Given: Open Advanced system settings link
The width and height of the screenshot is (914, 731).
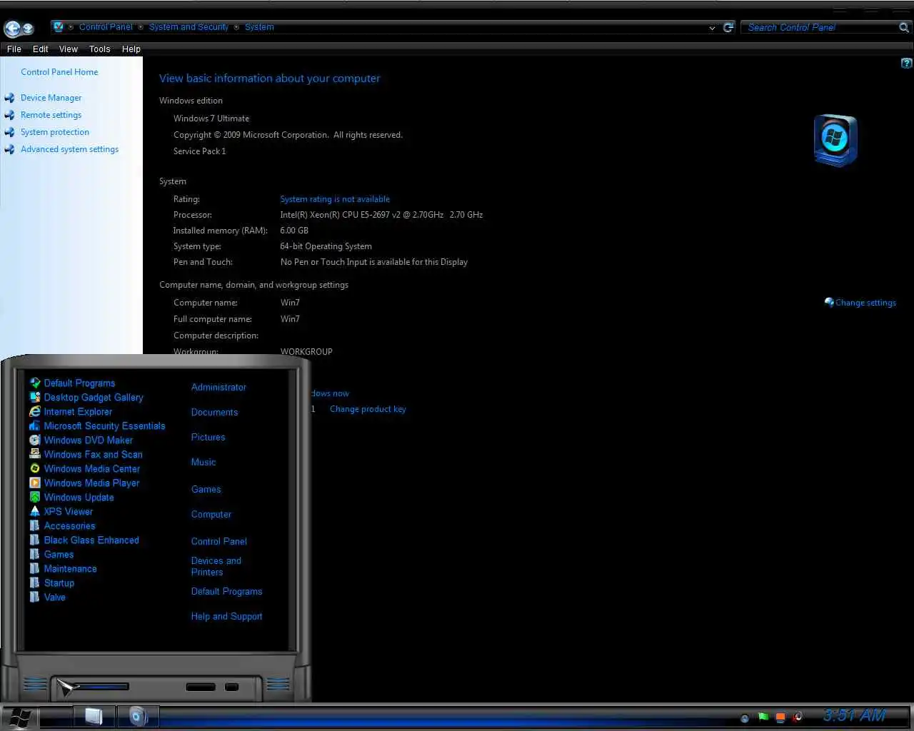Looking at the screenshot, I should click(69, 149).
